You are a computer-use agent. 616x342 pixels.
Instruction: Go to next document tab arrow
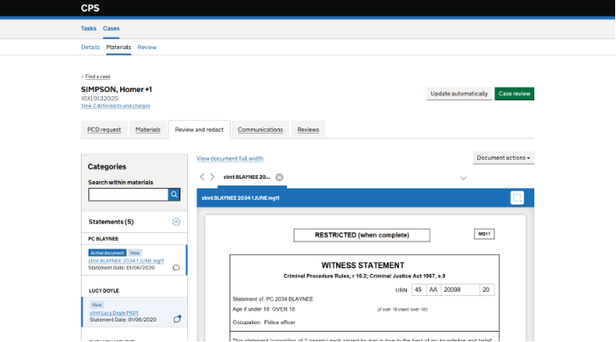pyautogui.click(x=212, y=177)
